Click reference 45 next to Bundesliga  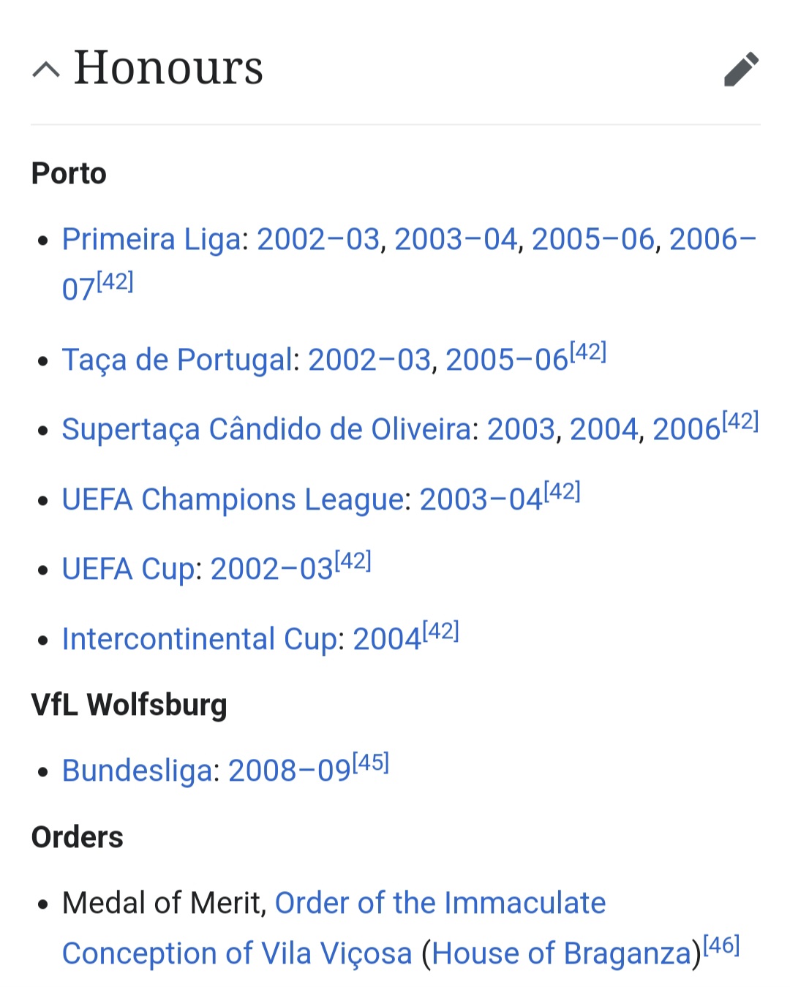[371, 763]
